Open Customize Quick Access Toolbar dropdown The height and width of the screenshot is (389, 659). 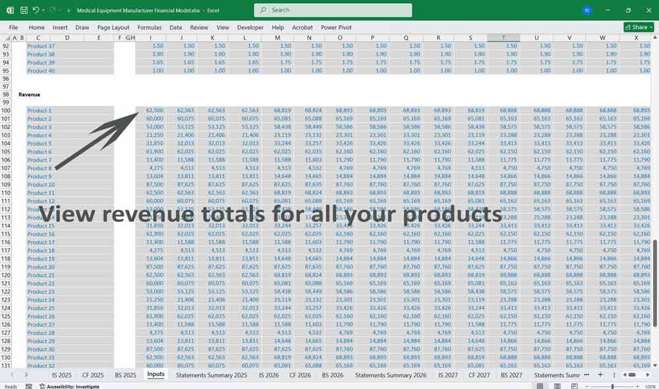(69, 11)
